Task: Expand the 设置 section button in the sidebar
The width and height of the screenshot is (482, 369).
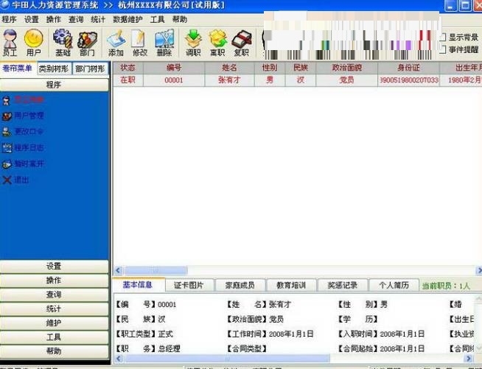Action: tap(54, 267)
